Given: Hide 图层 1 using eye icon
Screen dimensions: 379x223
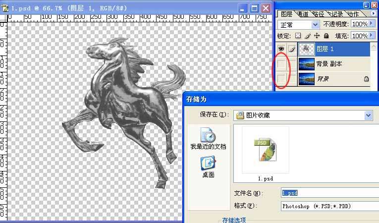Looking at the screenshot, I should coord(281,49).
